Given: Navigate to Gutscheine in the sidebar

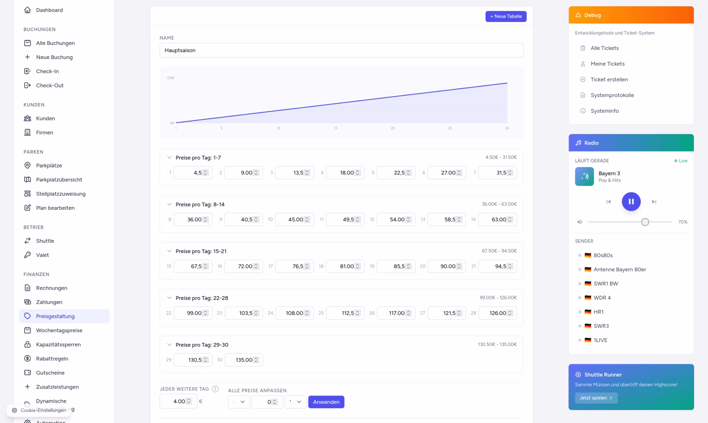Looking at the screenshot, I should 64,373.
